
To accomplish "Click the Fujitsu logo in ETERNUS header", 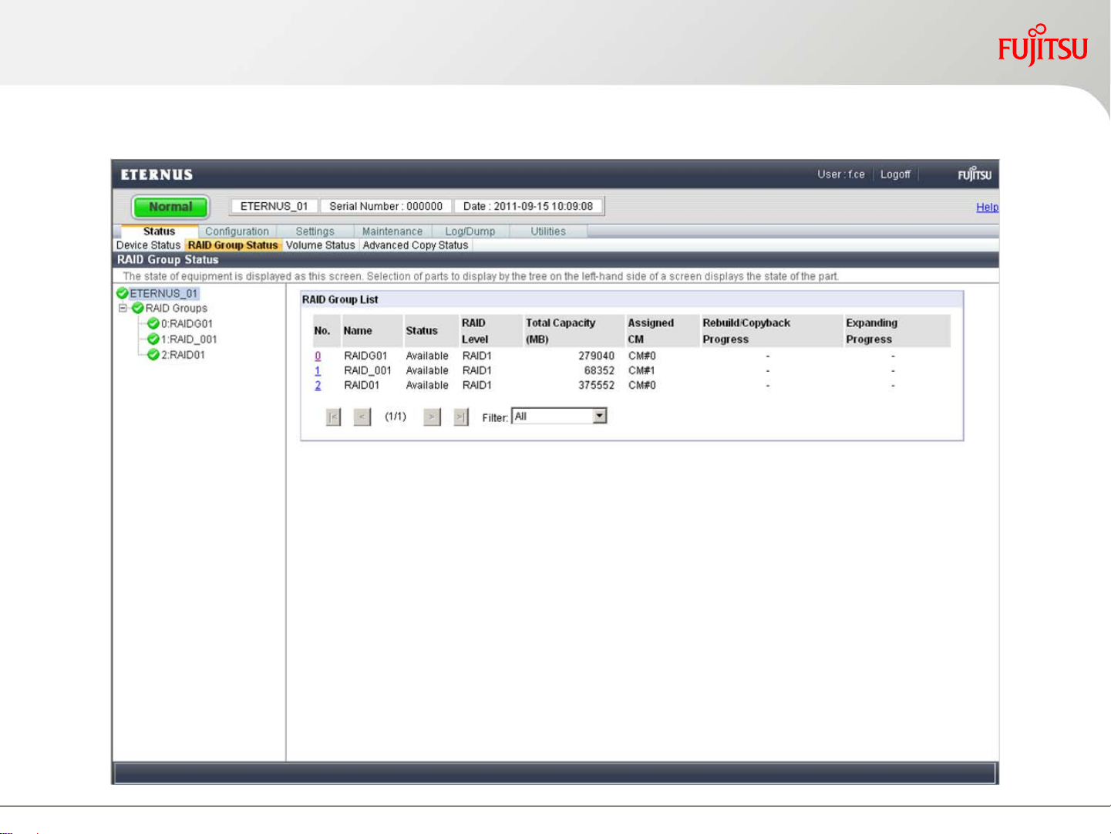I will pyautogui.click(x=975, y=174).
